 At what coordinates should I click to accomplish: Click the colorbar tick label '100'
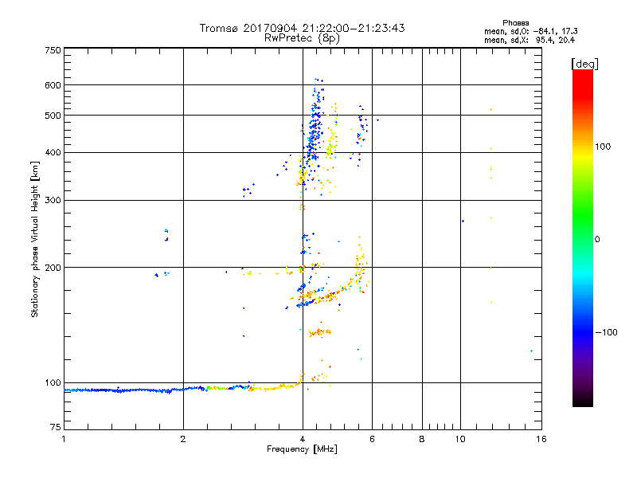point(603,147)
